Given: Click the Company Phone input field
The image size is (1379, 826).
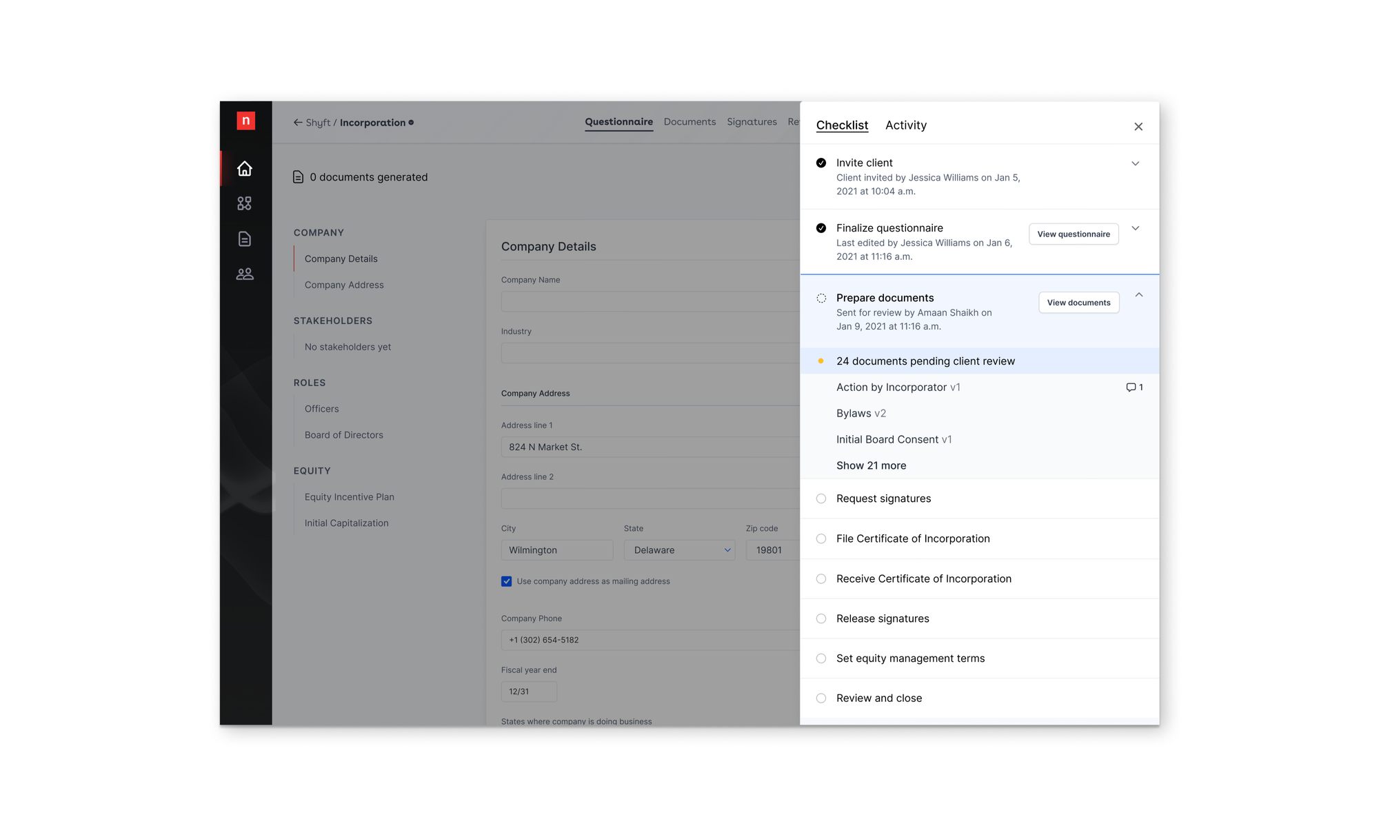Looking at the screenshot, I should (x=648, y=640).
